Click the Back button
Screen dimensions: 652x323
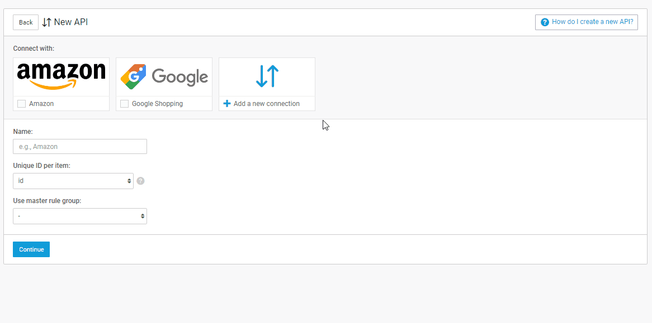coord(26,22)
